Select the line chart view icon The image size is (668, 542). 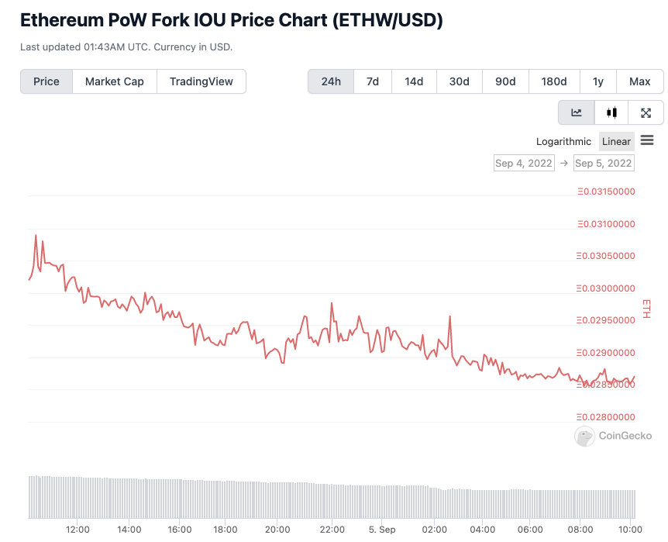[x=577, y=112]
